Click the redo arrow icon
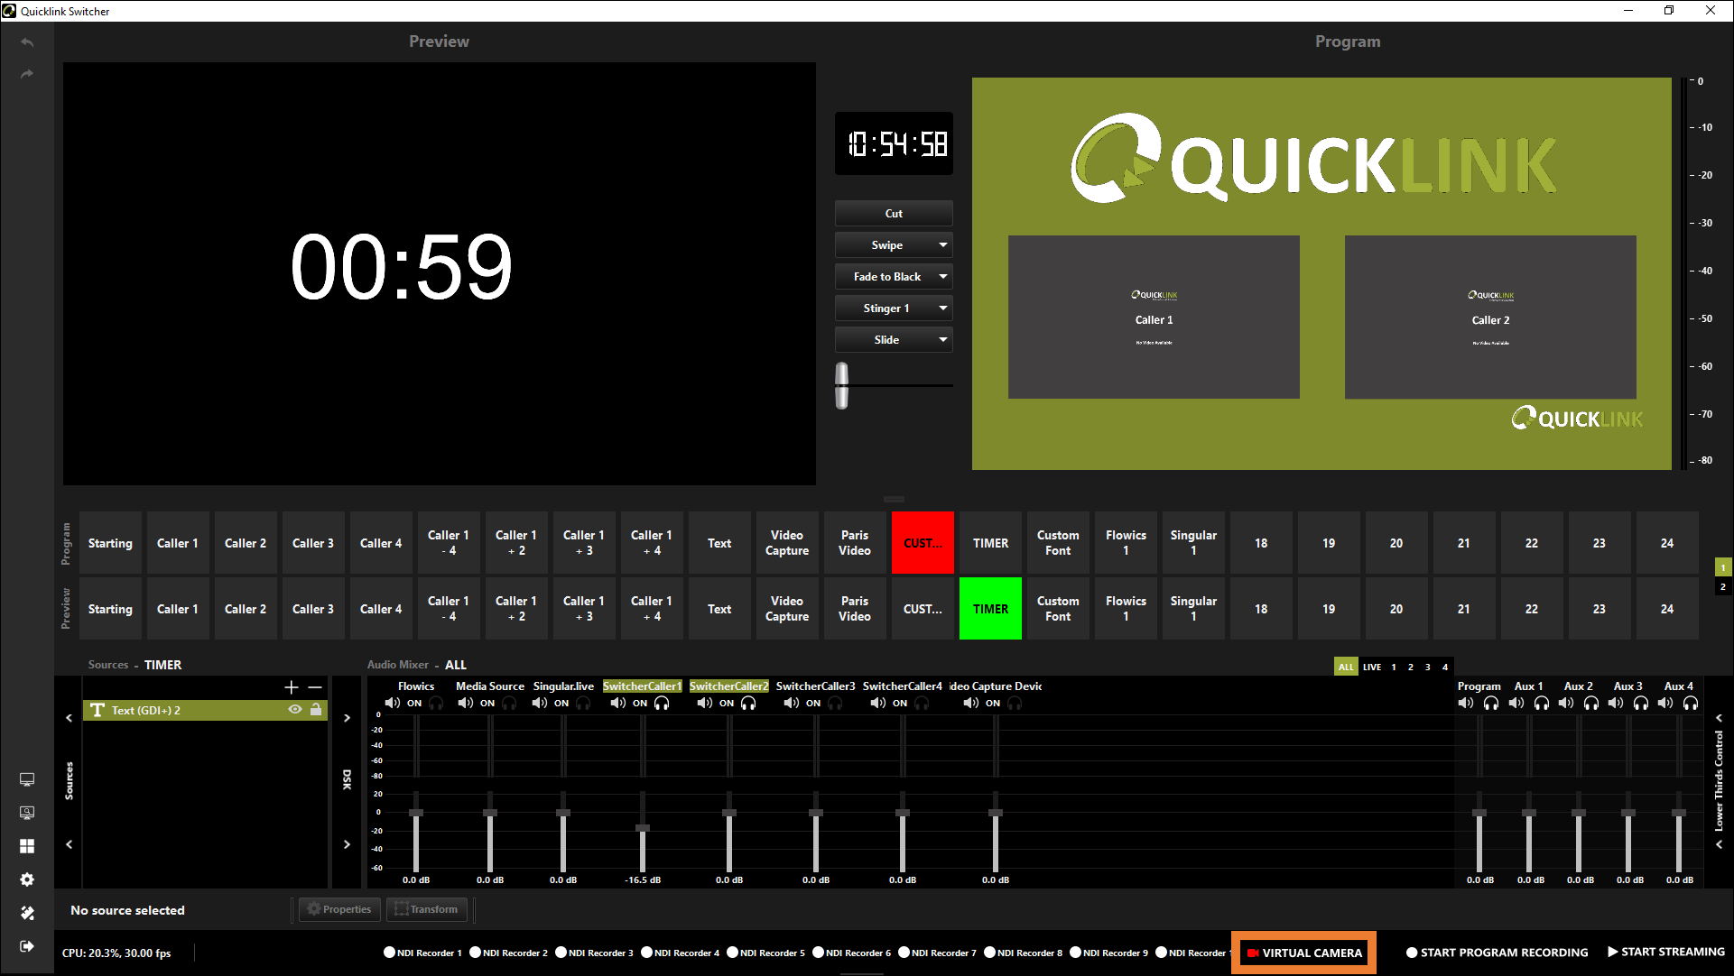The width and height of the screenshot is (1734, 976). tap(27, 74)
